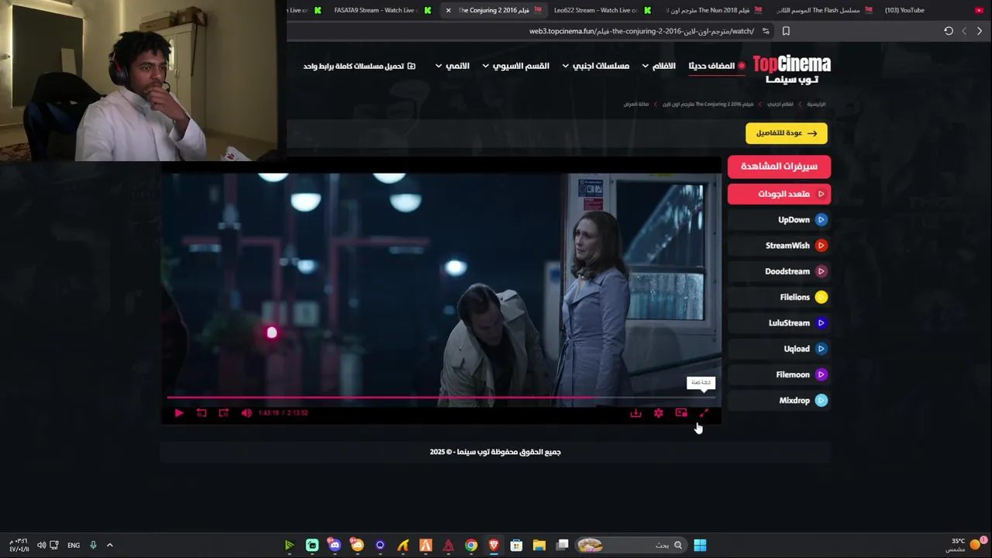992x558 pixels.
Task: Click the الرئيسية breadcrumb link
Action: click(x=816, y=104)
